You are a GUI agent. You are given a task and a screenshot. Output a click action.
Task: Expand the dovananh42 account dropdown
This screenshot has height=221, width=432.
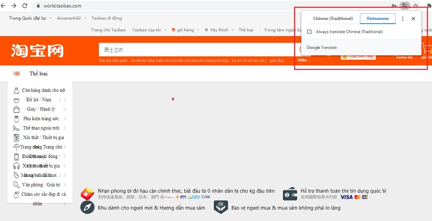pyautogui.click(x=85, y=18)
